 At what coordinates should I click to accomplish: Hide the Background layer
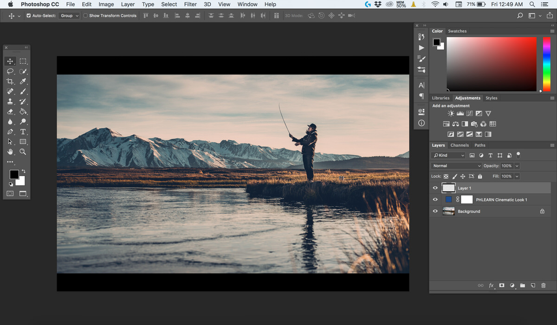435,211
